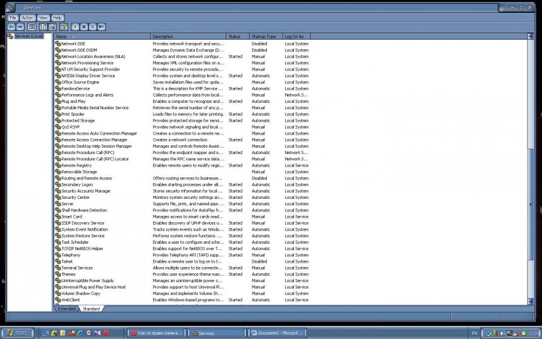Click the Windows Start button

coord(17,333)
